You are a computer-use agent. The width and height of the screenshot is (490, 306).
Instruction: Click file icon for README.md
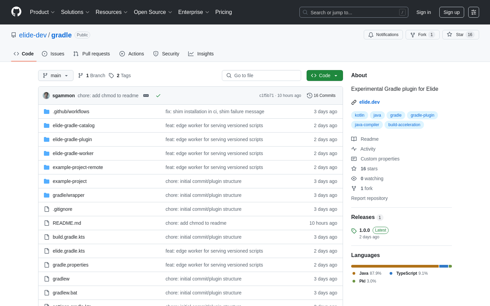[x=47, y=223]
